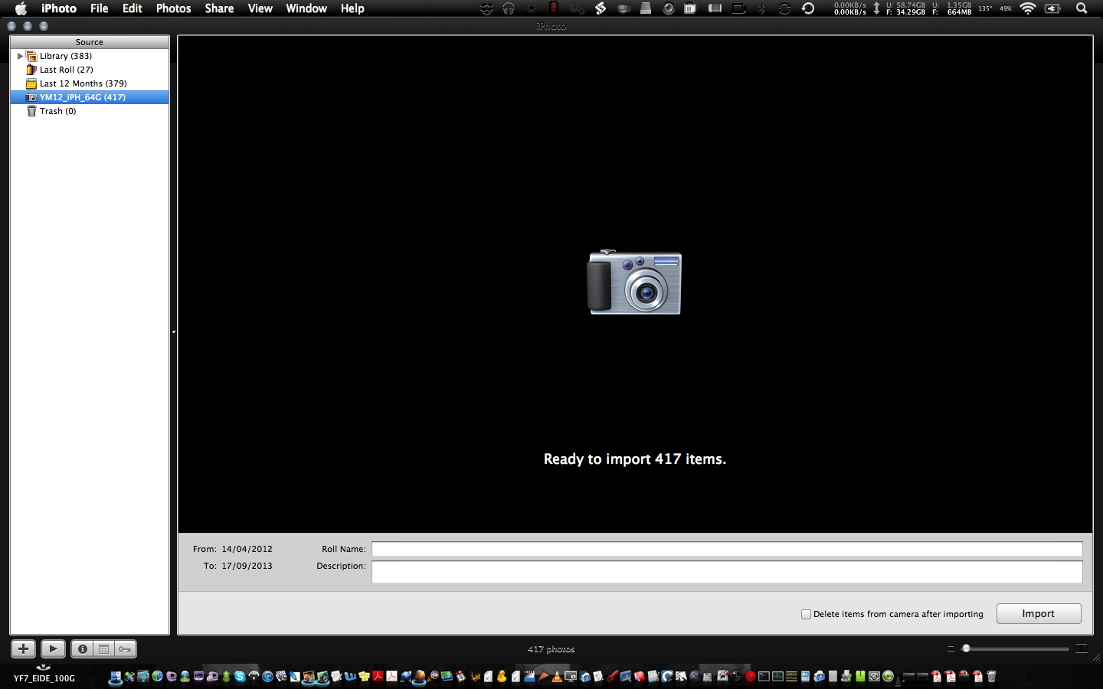This screenshot has height=689, width=1103.
Task: Click the To date 17/09/2013
Action: click(x=247, y=566)
